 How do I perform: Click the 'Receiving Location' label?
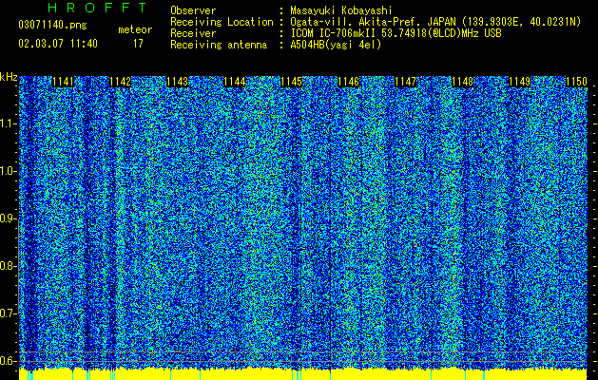click(222, 22)
